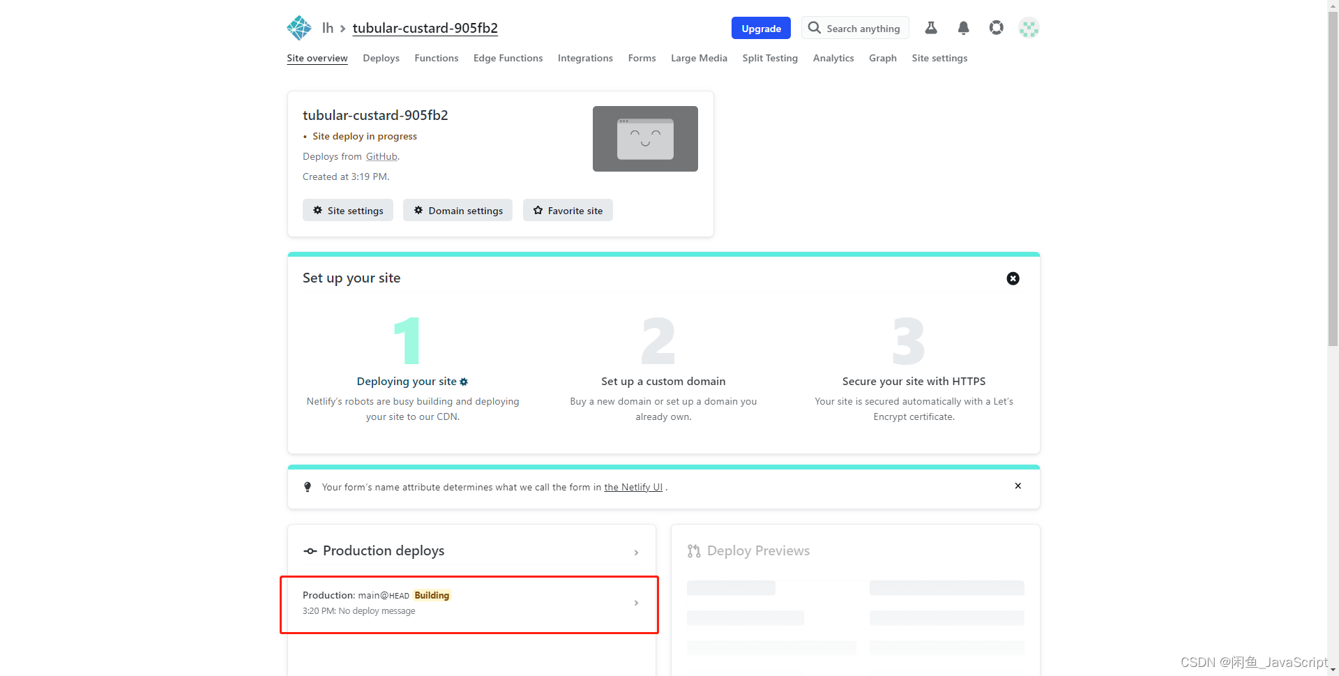Click the site preview thumbnail
1339x676 pixels.
[645, 139]
